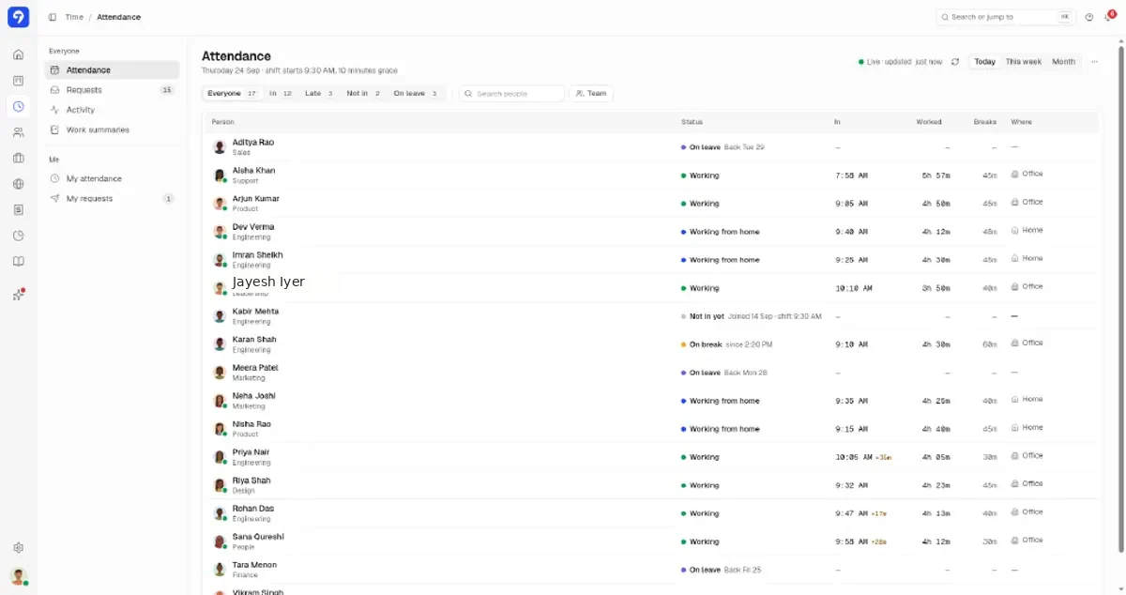Switch to This week view

click(1024, 62)
